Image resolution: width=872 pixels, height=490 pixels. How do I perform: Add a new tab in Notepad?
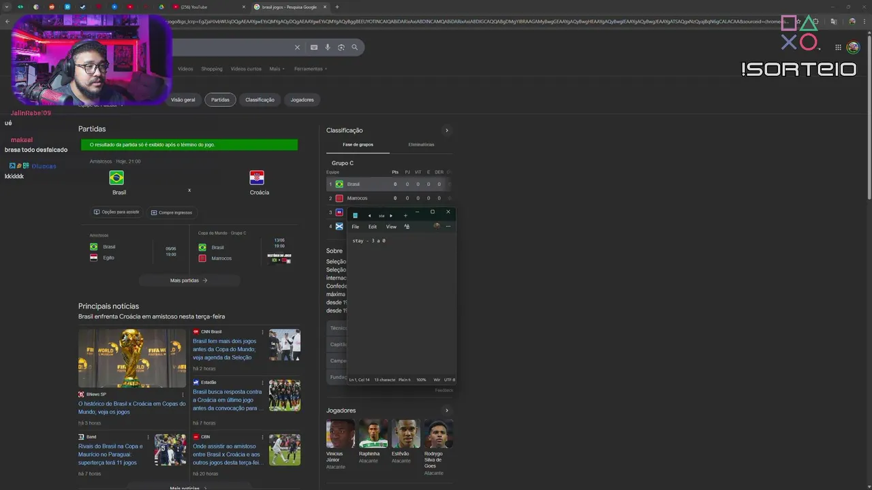(405, 216)
